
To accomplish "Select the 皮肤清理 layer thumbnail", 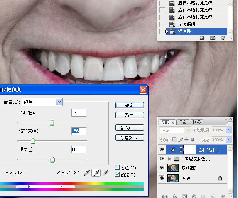I will (173, 168).
